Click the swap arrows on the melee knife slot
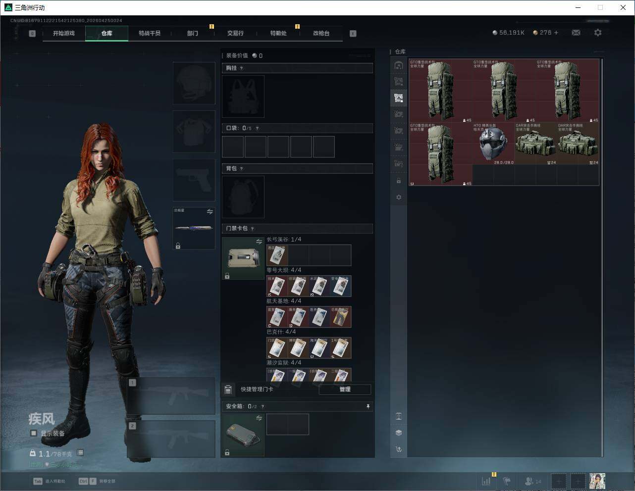 tap(210, 211)
